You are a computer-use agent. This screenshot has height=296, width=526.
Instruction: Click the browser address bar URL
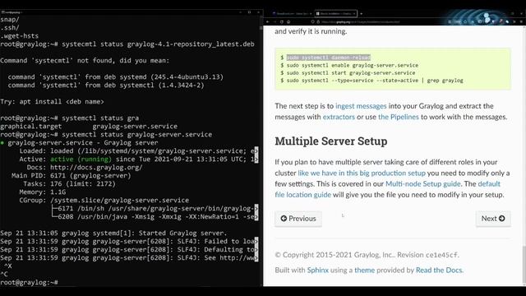(361, 22)
